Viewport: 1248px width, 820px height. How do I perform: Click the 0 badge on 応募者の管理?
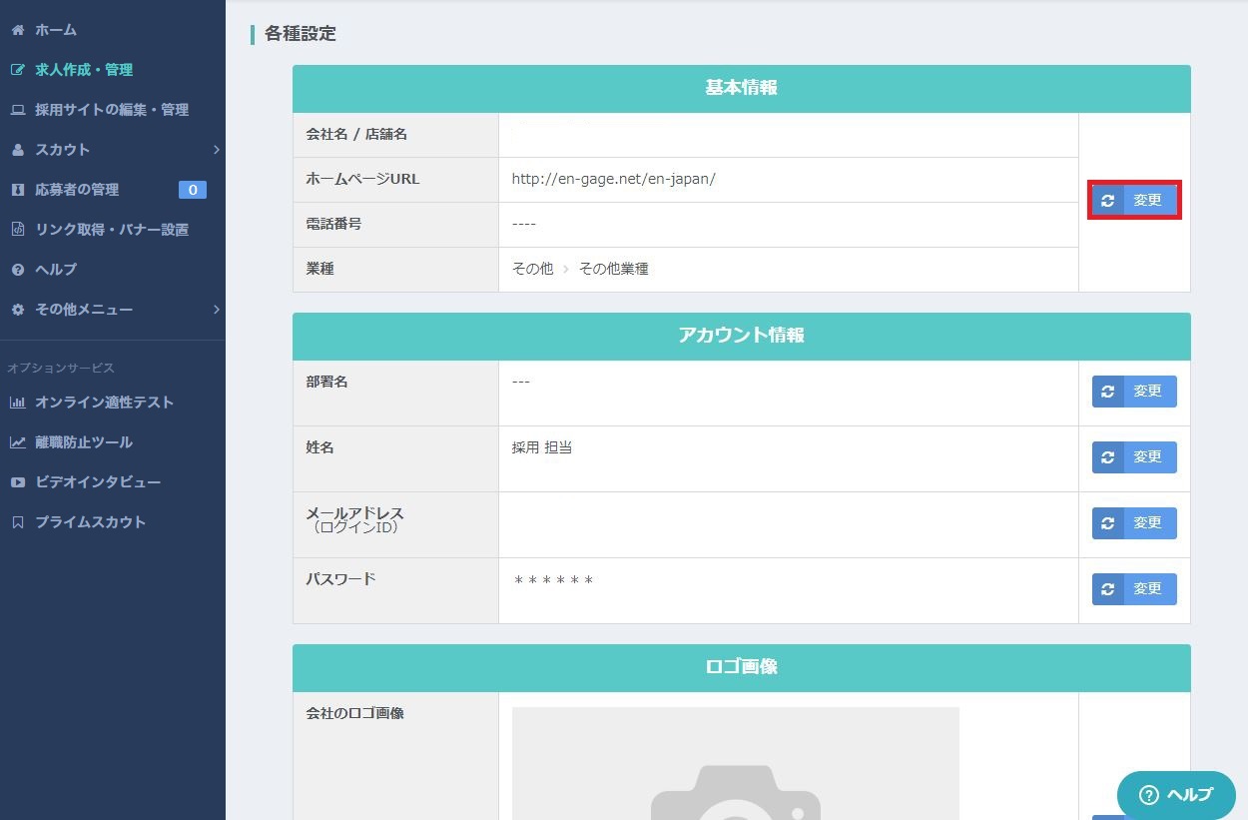pos(192,190)
